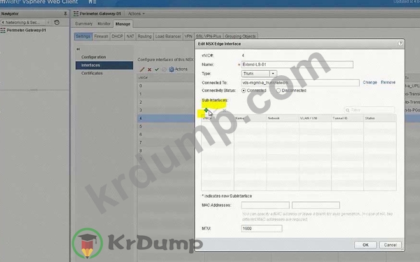
Task: Go back via Networking & Sec... navigator
Action: pyautogui.click(x=23, y=22)
